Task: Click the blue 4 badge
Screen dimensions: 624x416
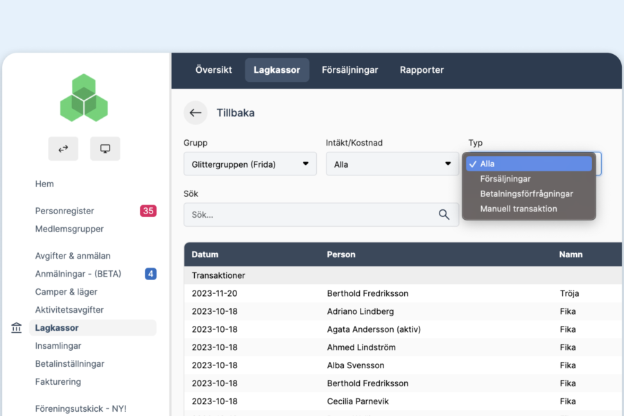Action: pyautogui.click(x=150, y=274)
